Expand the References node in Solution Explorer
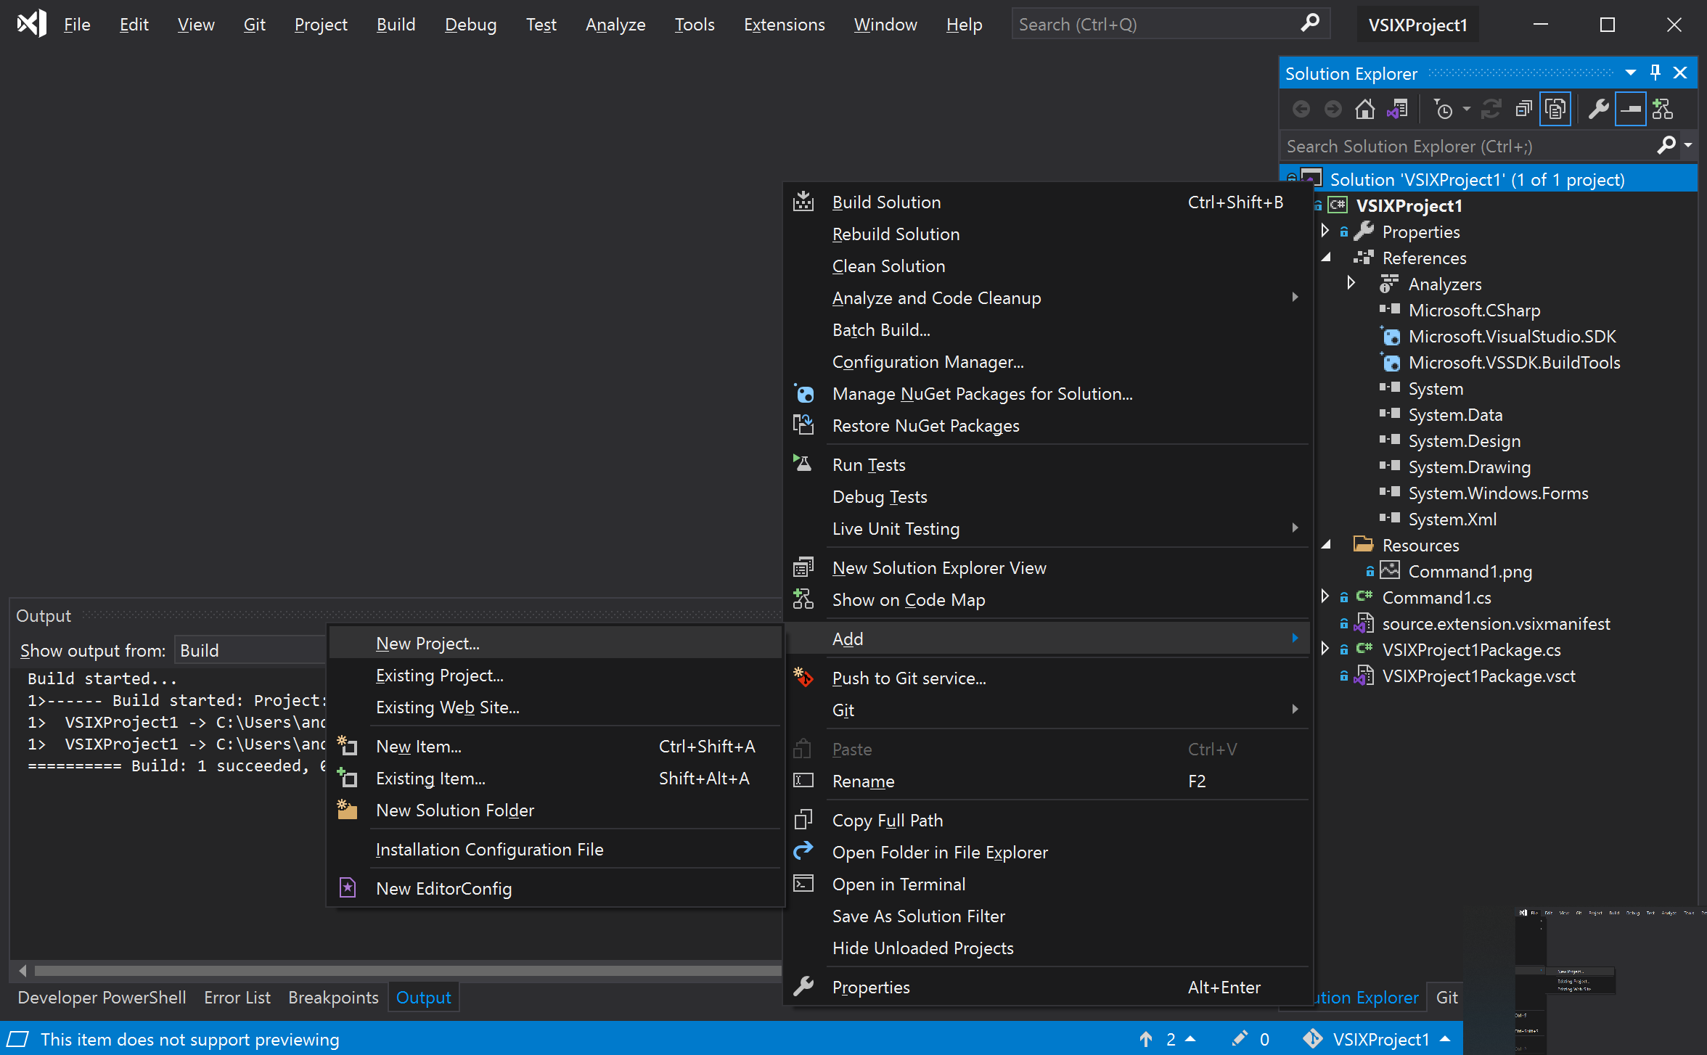The image size is (1707, 1055). [1329, 256]
